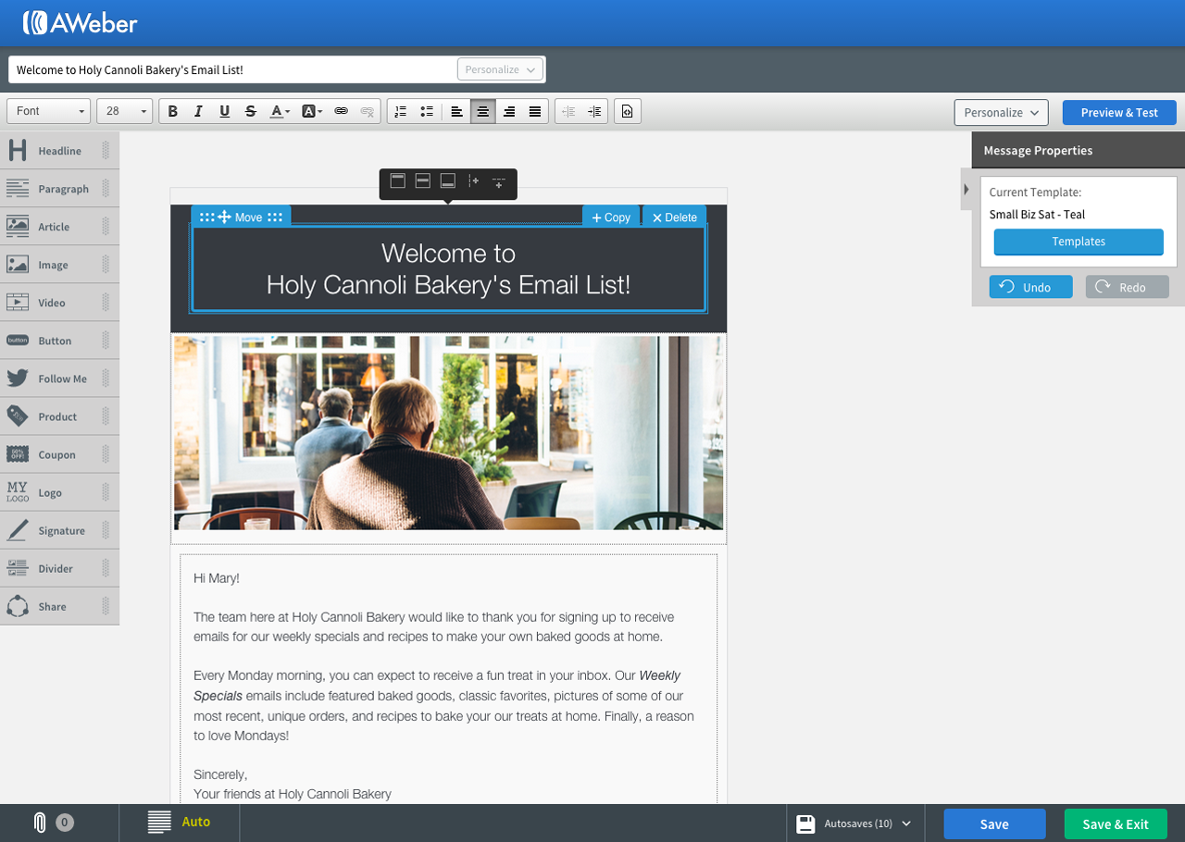Insert a hyperlink

click(341, 111)
